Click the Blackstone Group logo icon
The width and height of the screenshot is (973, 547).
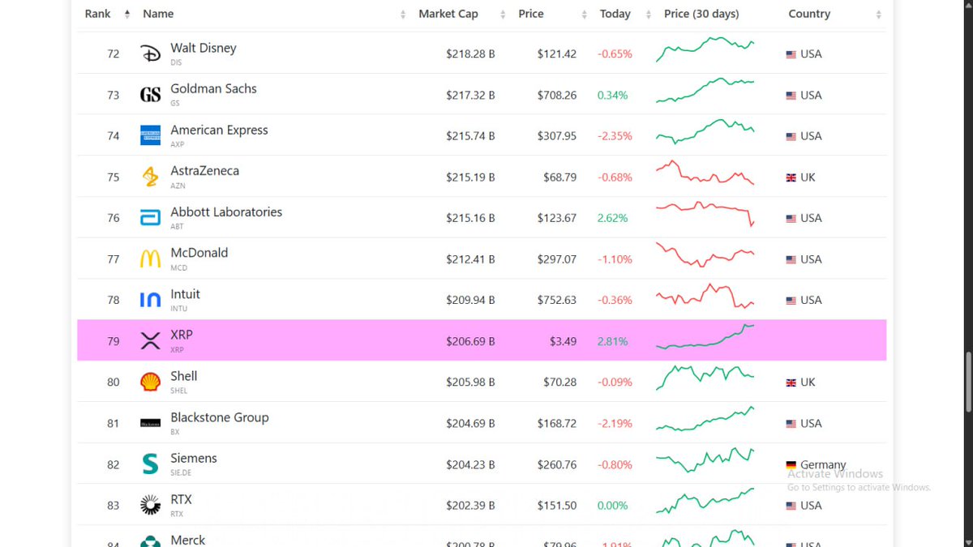(x=151, y=423)
